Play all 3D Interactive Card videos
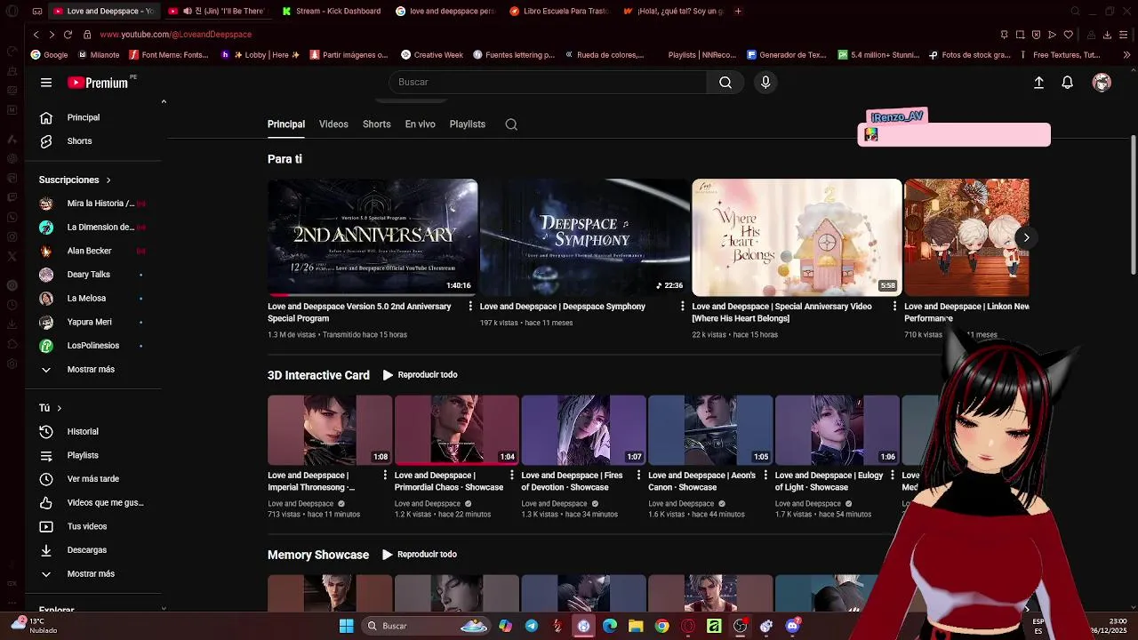This screenshot has height=640, width=1138. [420, 375]
